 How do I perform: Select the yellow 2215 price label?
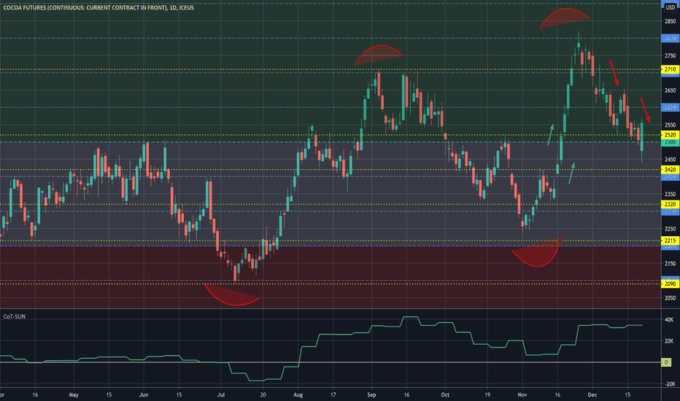pos(670,241)
